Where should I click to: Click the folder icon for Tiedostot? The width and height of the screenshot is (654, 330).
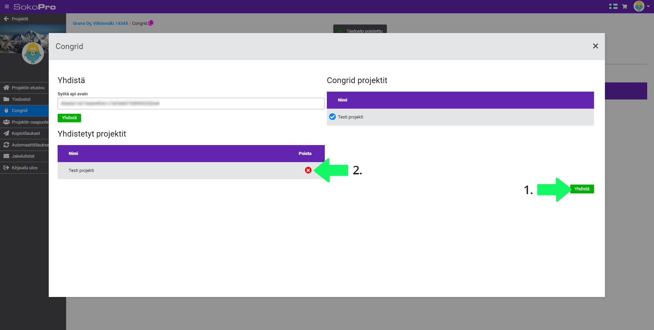point(6,99)
